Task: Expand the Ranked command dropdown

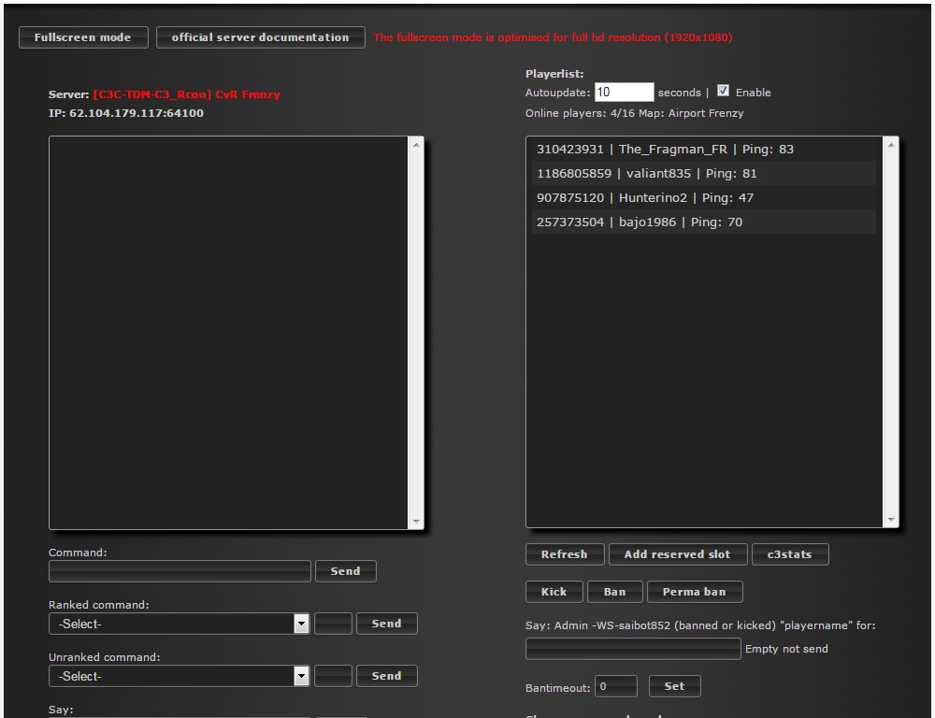Action: tap(301, 624)
